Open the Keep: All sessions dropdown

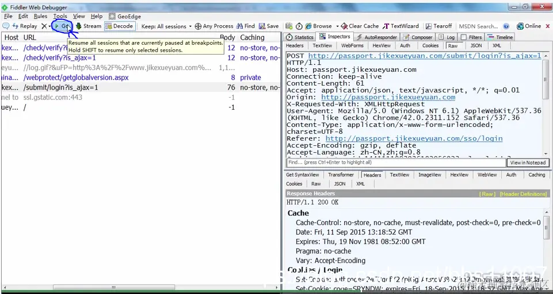(166, 26)
